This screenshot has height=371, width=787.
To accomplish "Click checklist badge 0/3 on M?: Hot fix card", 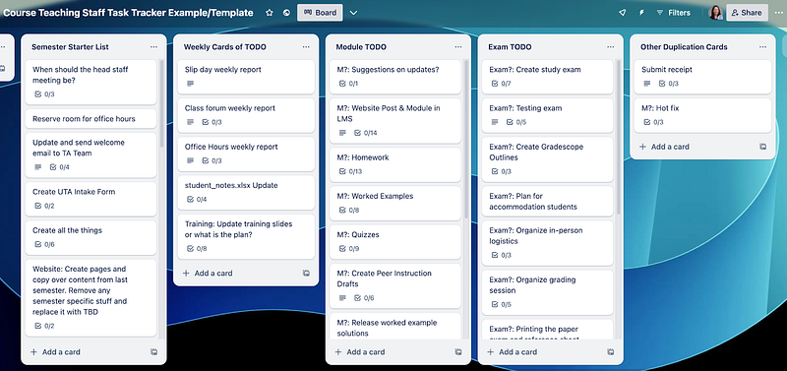I will [653, 122].
